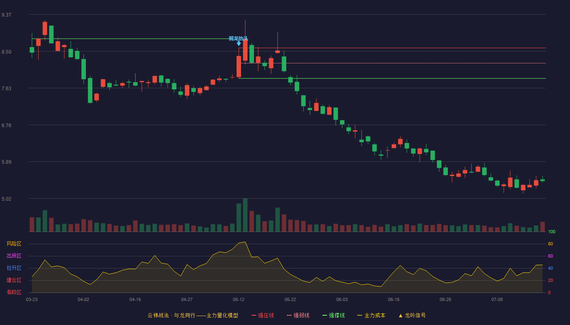Click the 04-15 date axis label
570x325 pixels.
(x=135, y=299)
